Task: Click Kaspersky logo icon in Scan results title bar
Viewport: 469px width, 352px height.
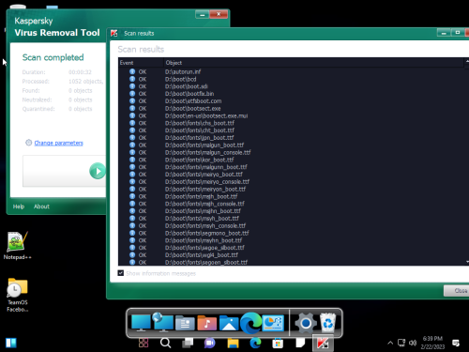Action: 114,33
